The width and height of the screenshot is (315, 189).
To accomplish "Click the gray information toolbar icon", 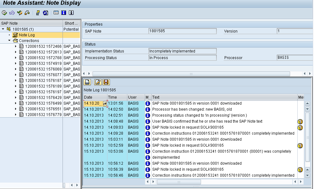I will click(x=71, y=13).
